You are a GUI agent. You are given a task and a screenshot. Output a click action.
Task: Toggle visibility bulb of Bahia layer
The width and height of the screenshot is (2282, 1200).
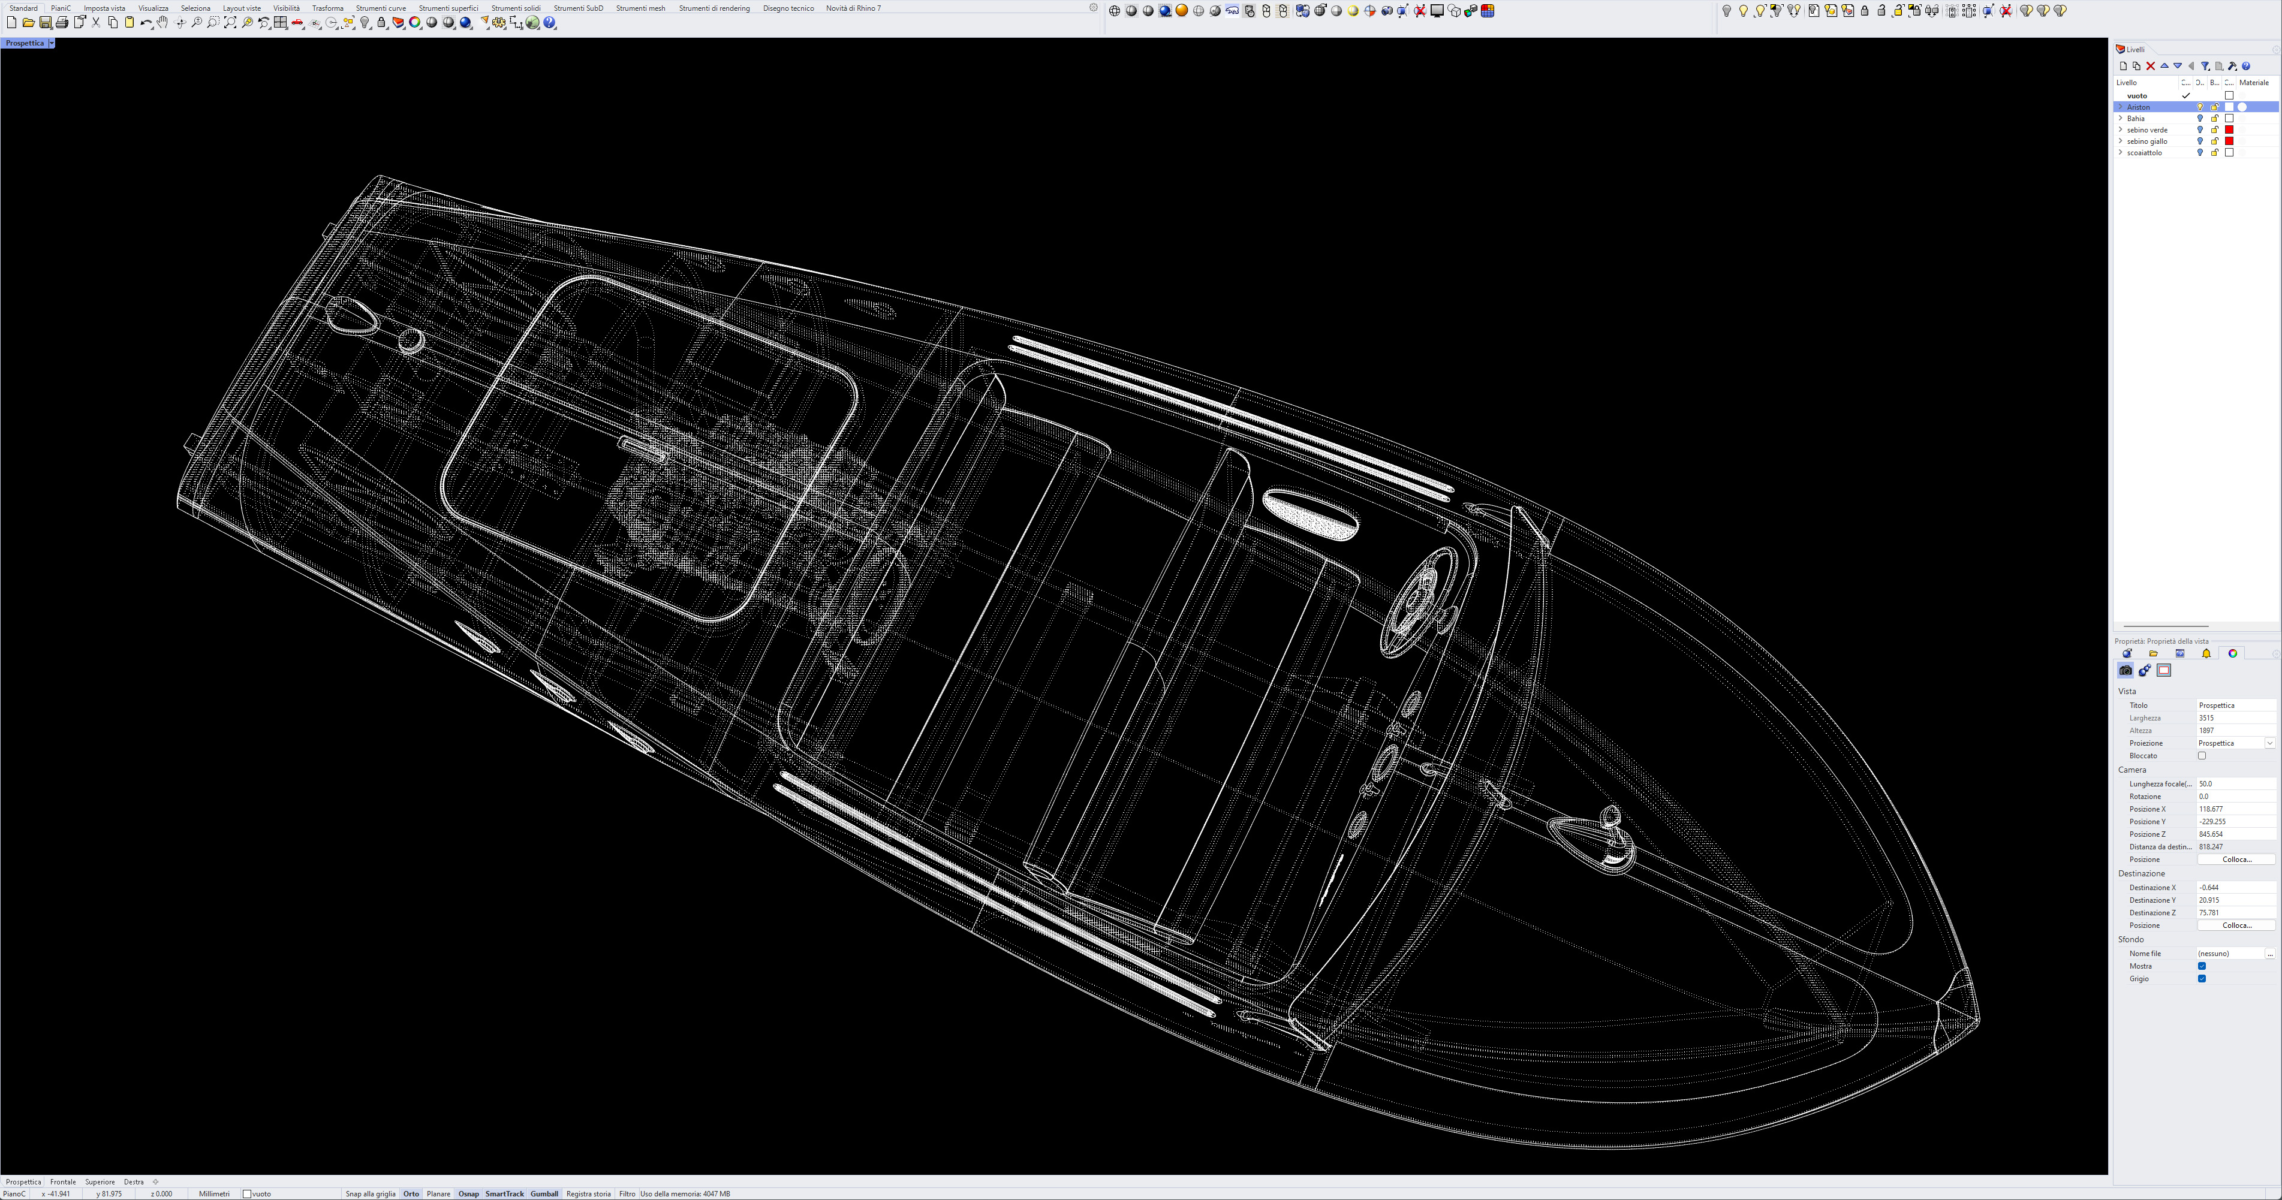coord(2200,119)
